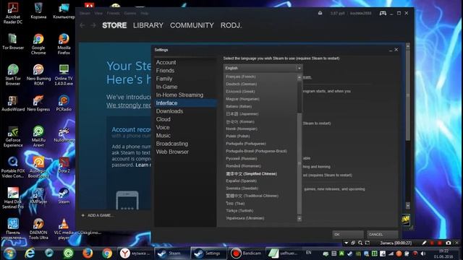Open the Steam notifications icon

pos(320,13)
